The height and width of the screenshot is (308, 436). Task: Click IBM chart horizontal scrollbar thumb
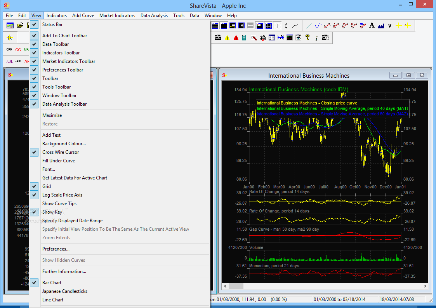236,286
